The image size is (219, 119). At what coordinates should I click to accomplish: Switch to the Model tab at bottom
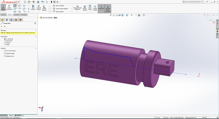click(11, 115)
